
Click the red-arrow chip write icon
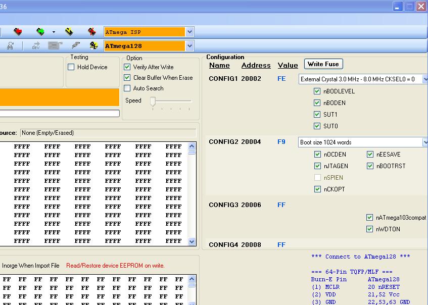(x=18, y=32)
